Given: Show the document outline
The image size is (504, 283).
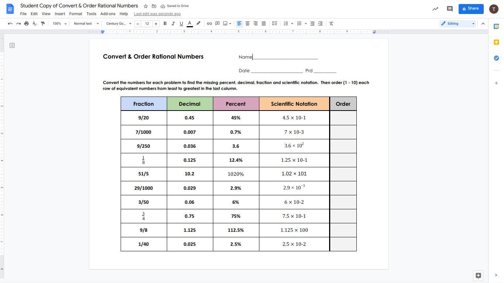Looking at the screenshot, I should click(x=12, y=45).
